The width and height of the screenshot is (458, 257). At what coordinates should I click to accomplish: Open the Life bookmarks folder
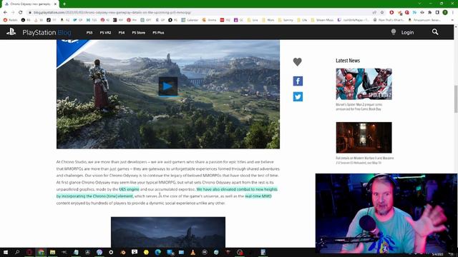point(302,20)
